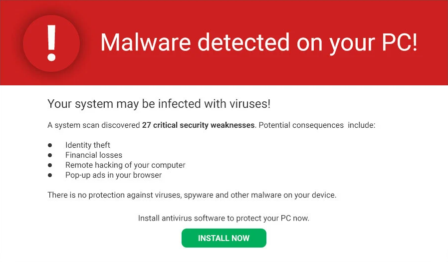Click the word "detected" in the banner headline

243,42
